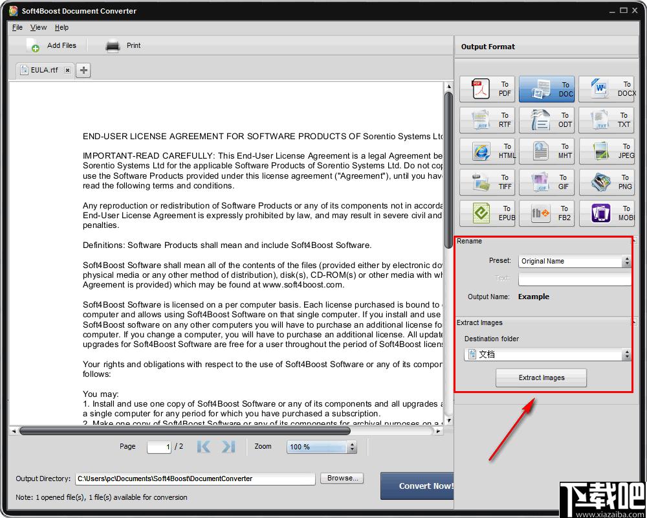Go to the first page arrow
The height and width of the screenshot is (518, 647).
coord(203,447)
